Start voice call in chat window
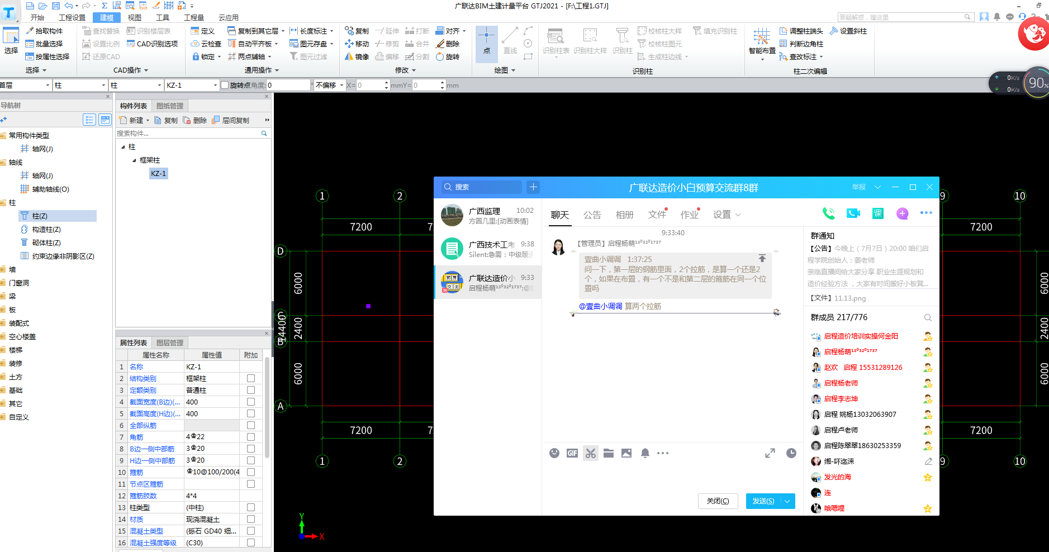 coord(828,213)
